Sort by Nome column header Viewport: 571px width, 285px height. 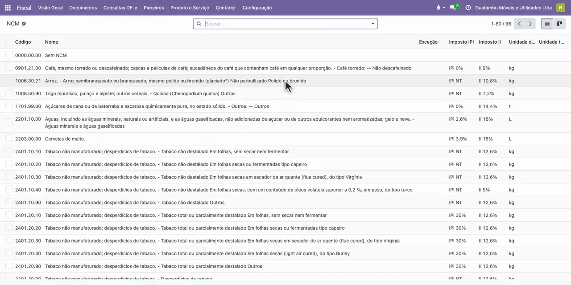[51, 42]
